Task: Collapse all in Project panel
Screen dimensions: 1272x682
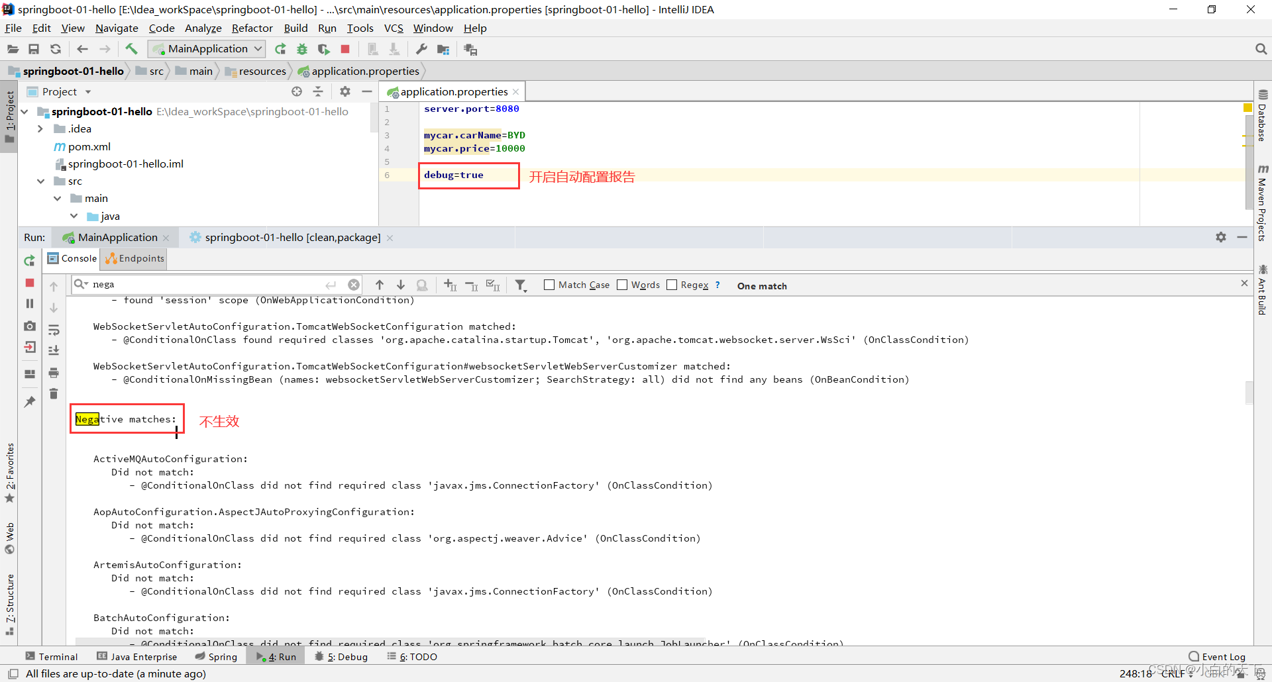Action: click(x=318, y=91)
